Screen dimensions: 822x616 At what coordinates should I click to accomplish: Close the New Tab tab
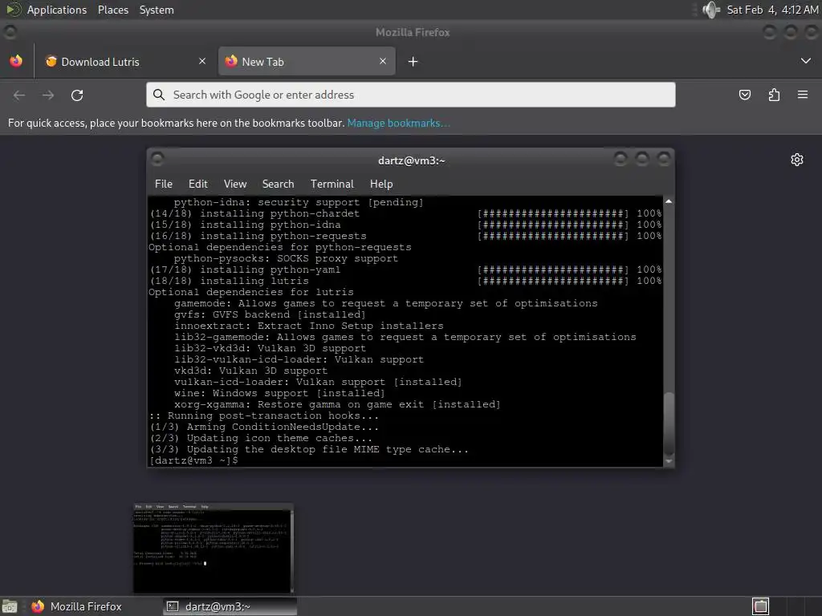point(383,61)
